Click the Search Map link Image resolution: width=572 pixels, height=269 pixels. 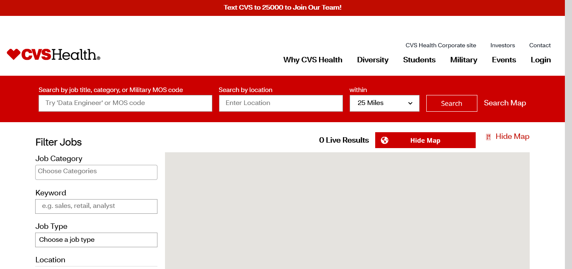[x=505, y=103]
